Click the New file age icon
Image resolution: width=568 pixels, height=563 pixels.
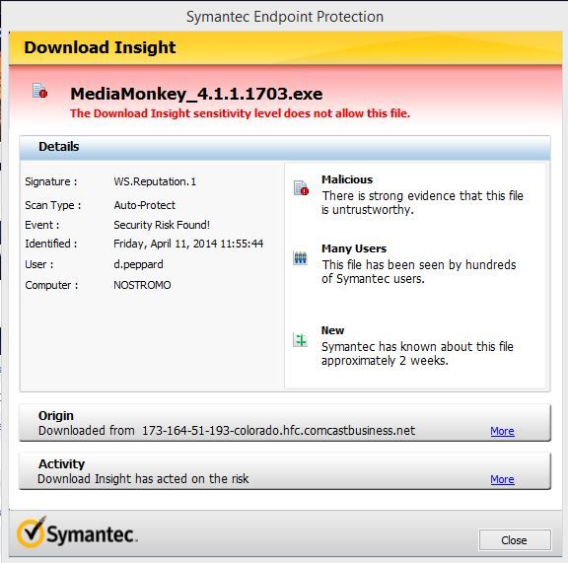click(x=300, y=340)
